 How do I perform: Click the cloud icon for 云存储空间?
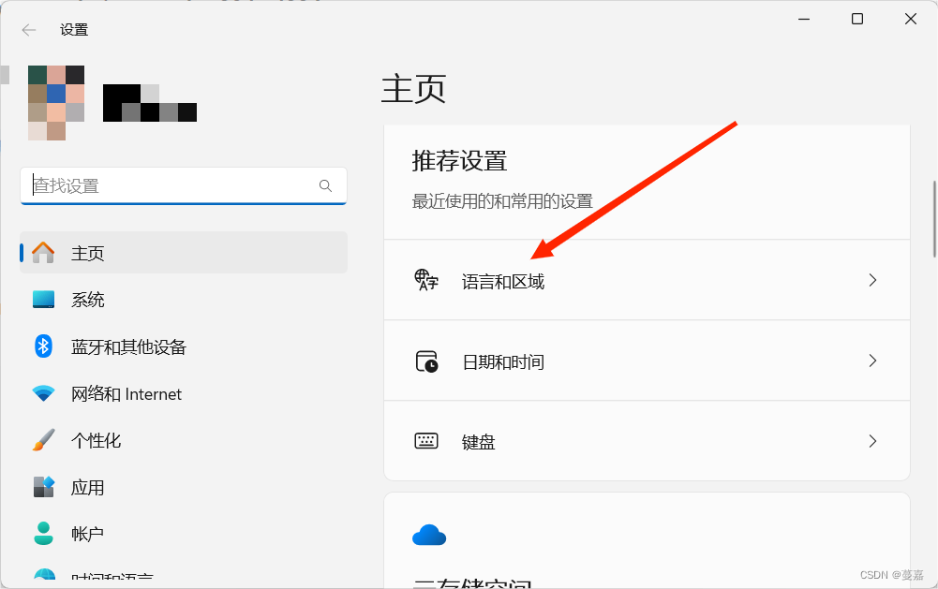(x=428, y=535)
